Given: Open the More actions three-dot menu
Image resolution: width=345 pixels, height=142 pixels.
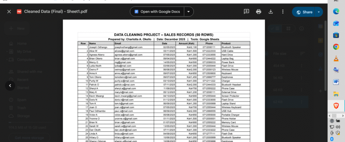Looking at the screenshot, I should click(283, 12).
